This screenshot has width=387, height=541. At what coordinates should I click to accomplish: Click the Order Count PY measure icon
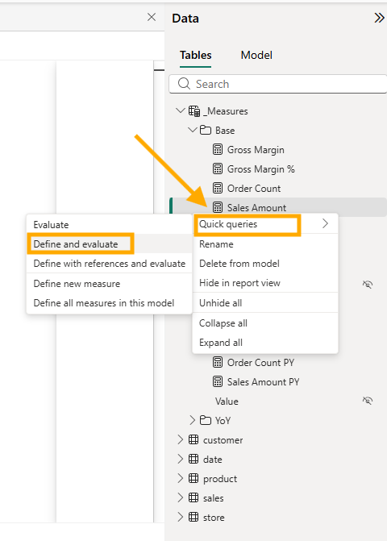pyautogui.click(x=218, y=362)
